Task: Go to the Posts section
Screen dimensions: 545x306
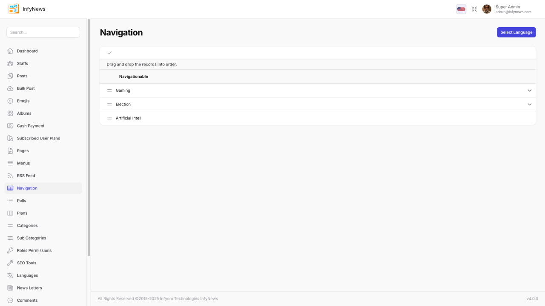Action: coord(22,76)
